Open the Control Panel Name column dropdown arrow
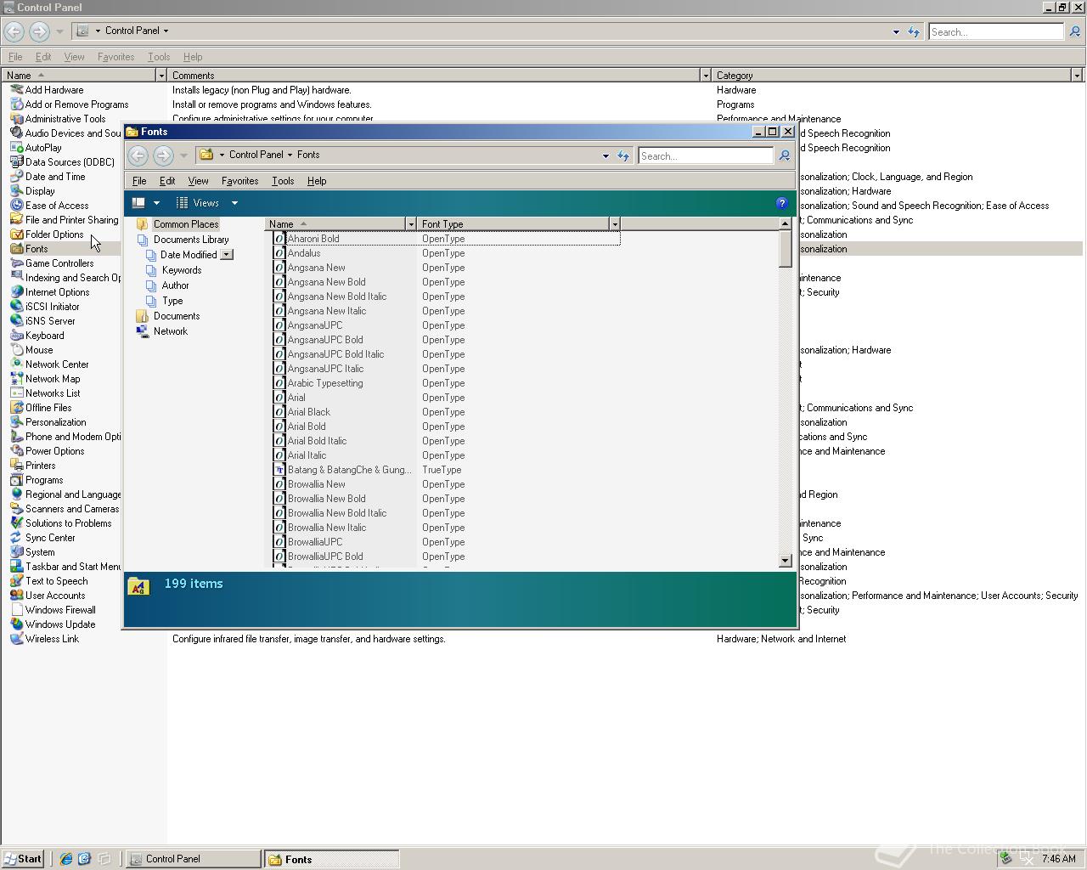This screenshot has width=1087, height=870. (x=161, y=76)
